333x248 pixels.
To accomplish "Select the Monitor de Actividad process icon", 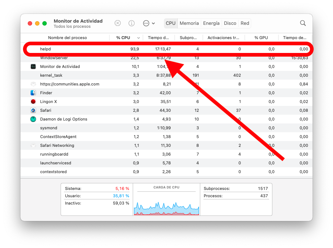I will (33, 66).
